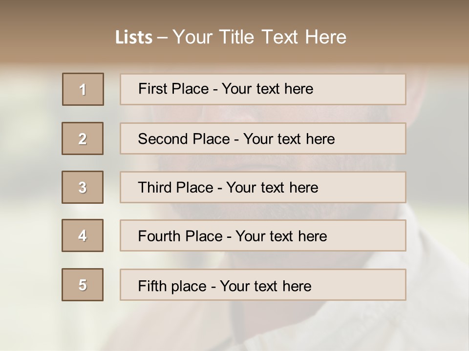Click "Your text here" in Fourth Place row
The height and width of the screenshot is (351, 469).
[x=281, y=236]
